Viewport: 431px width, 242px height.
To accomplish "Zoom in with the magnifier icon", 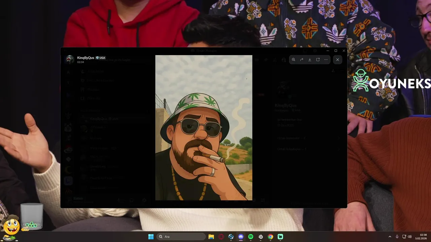I will (x=293, y=59).
